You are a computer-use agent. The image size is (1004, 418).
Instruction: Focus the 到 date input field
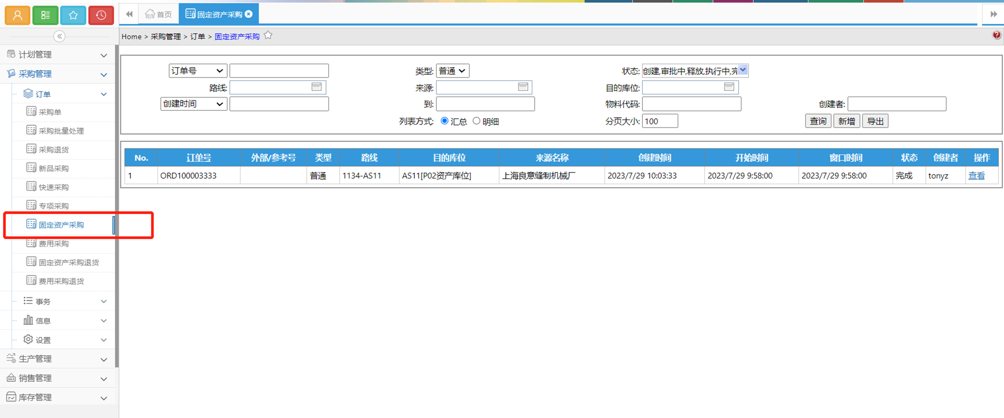(x=485, y=104)
